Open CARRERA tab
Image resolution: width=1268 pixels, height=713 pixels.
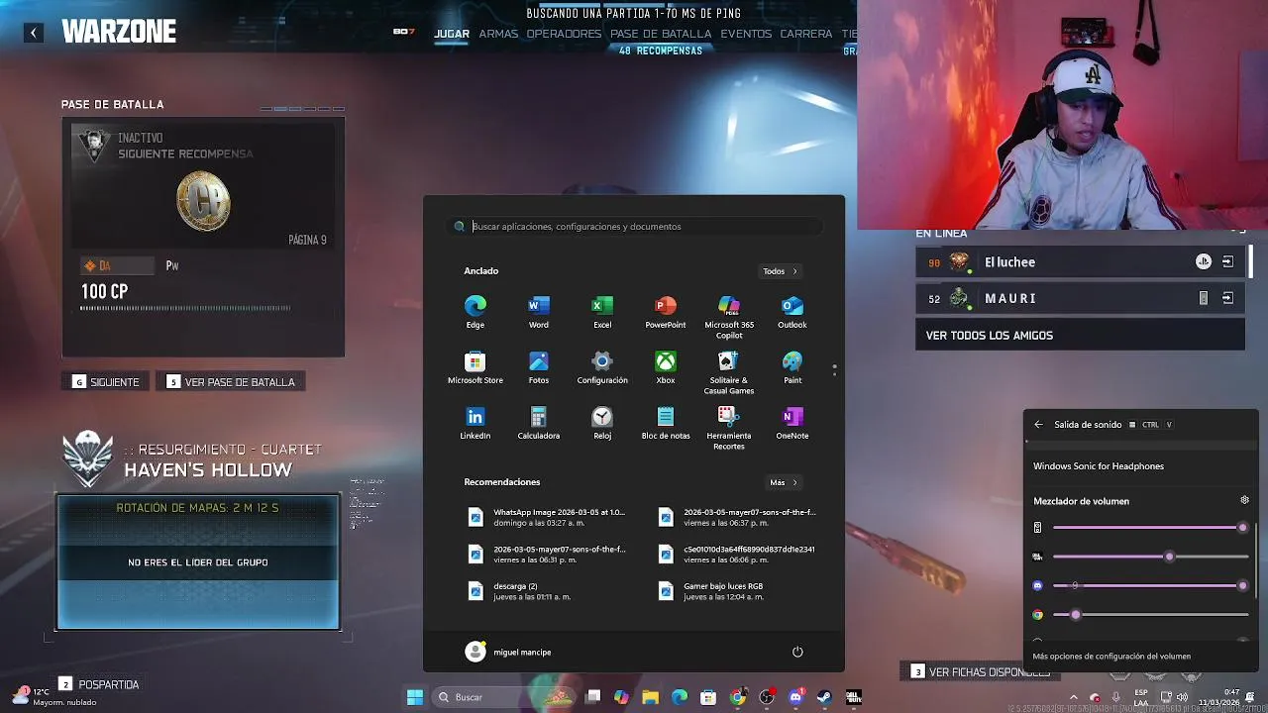[806, 34]
